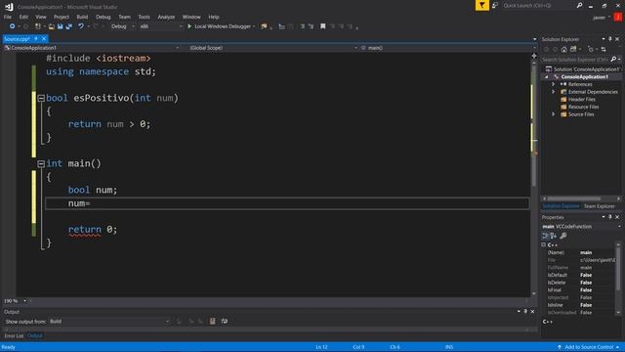The width and height of the screenshot is (625, 352).
Task: Open the File menu
Action: tap(8, 17)
